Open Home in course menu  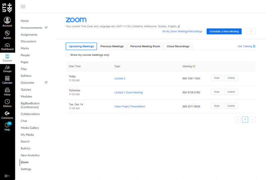(25, 21)
